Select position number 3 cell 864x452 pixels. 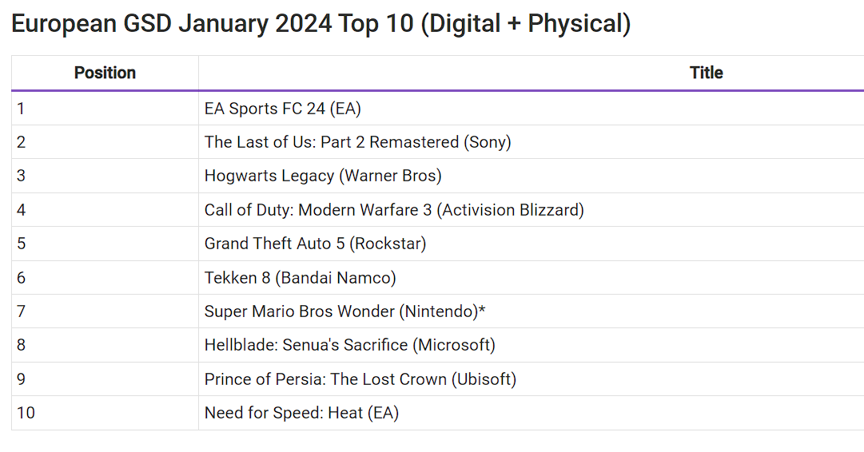coord(105,176)
